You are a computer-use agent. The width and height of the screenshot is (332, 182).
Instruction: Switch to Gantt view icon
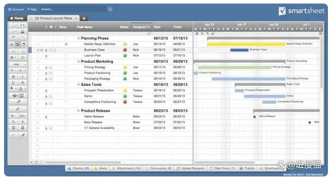[18, 44]
